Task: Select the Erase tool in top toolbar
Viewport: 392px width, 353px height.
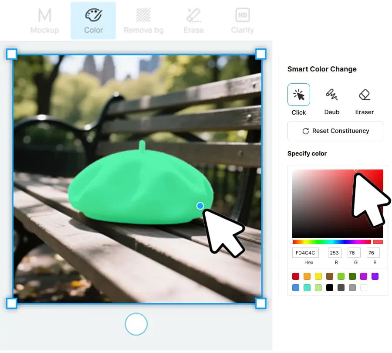Action: point(193,20)
